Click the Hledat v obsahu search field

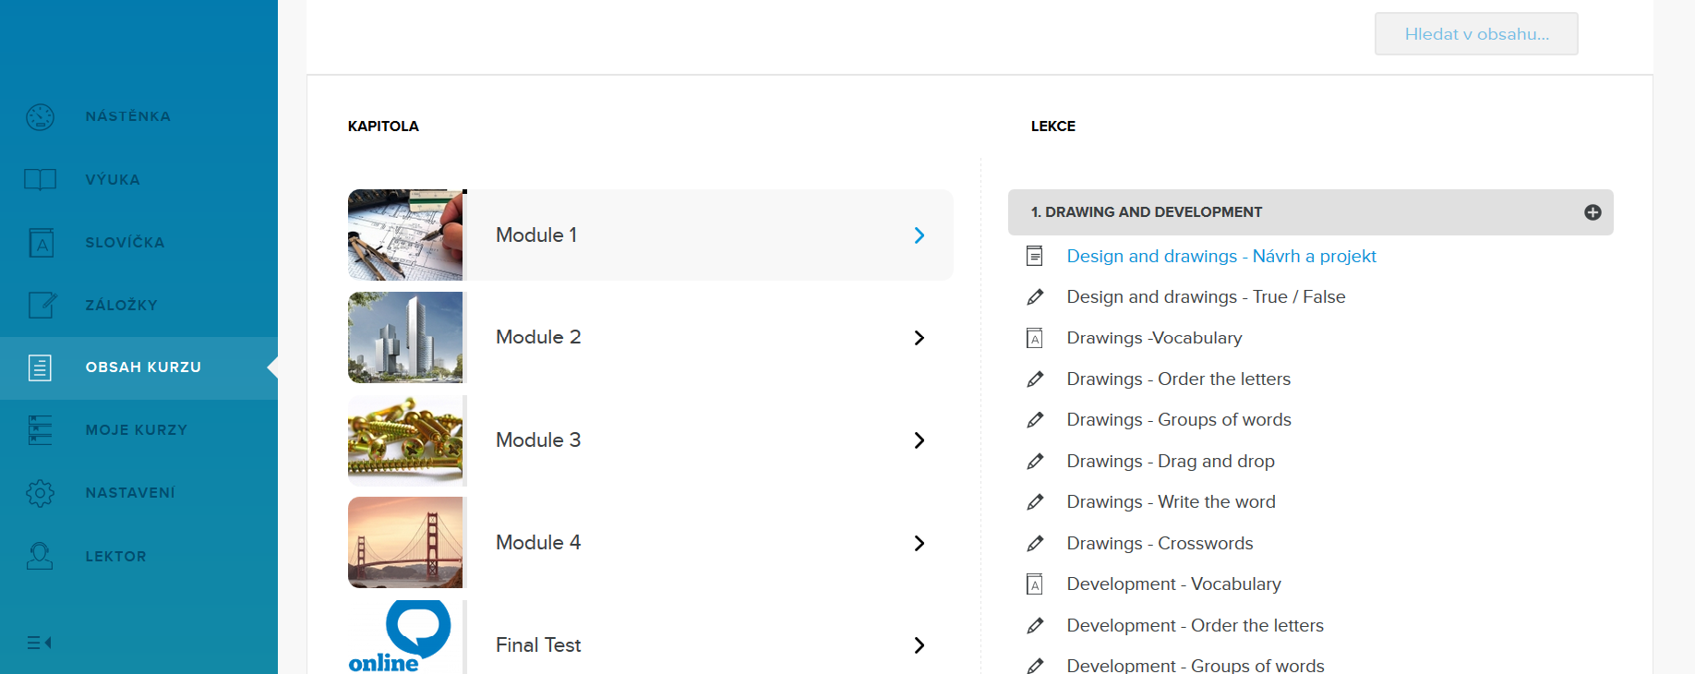point(1475,34)
